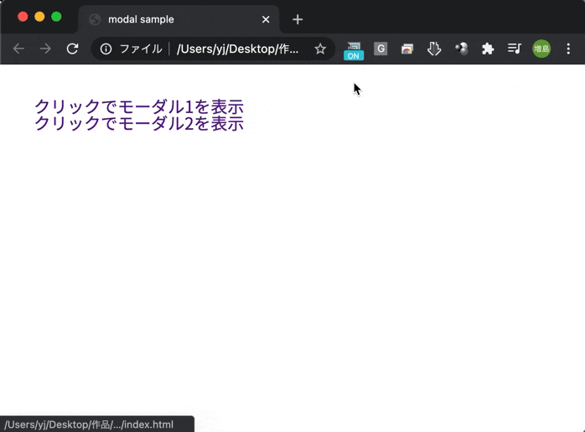Image resolution: width=585 pixels, height=432 pixels.
Task: Reload the current page
Action: [72, 49]
